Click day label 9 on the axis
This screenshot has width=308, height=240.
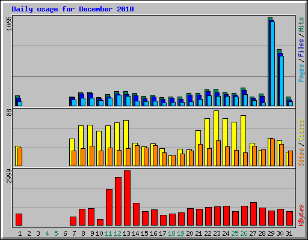92,233
